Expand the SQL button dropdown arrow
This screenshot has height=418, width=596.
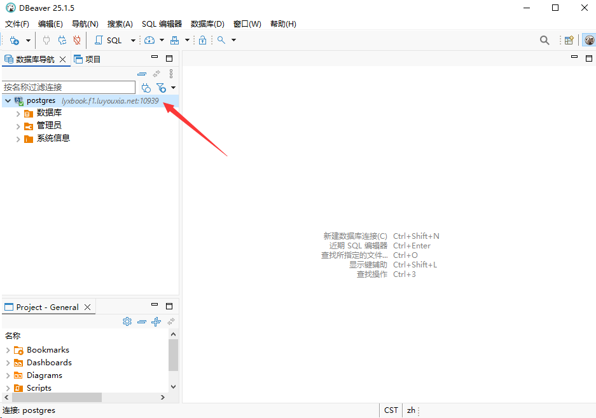[133, 40]
